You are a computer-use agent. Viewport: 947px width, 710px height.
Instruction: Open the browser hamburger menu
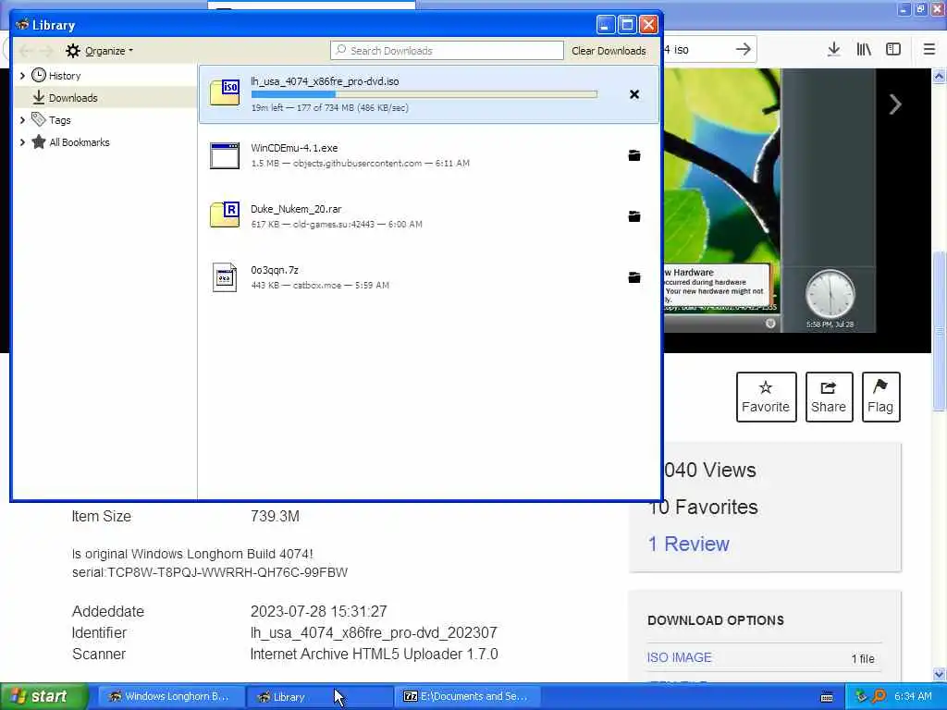[929, 50]
